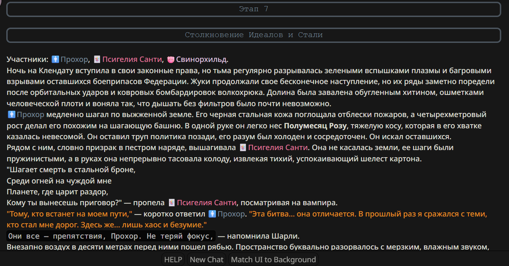The image size is (509, 266).
Task: Click Псигелия Санти name in participants line
Action: click(132, 59)
